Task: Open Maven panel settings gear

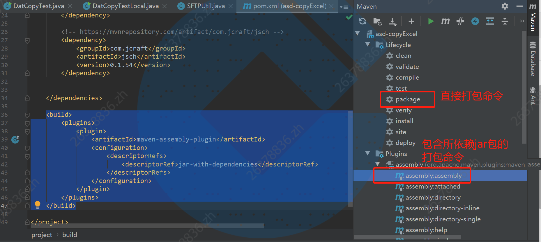Action: coord(505,6)
